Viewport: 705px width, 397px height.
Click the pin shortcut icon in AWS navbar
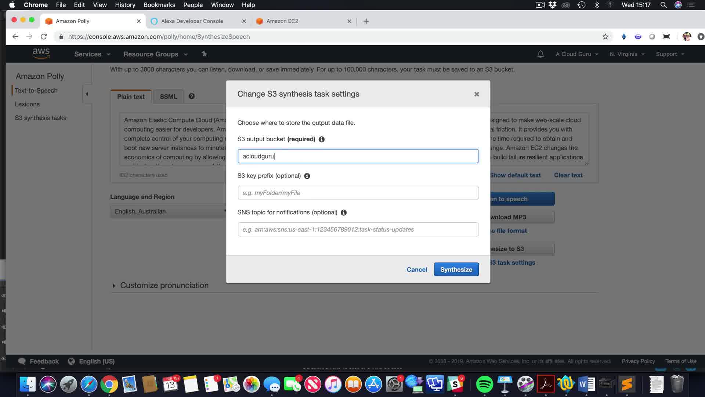(204, 54)
